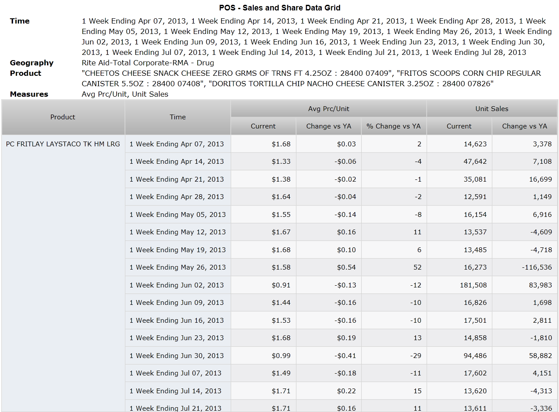The width and height of the screenshot is (559, 412).
Task: Select the row 1 Week Ending May 12, 2013
Action: tap(341, 232)
